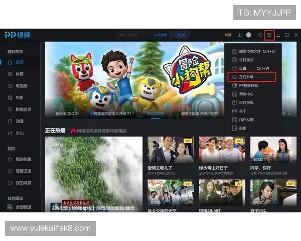Choose 播放本地文件 from the menu

pyautogui.click(x=253, y=51)
